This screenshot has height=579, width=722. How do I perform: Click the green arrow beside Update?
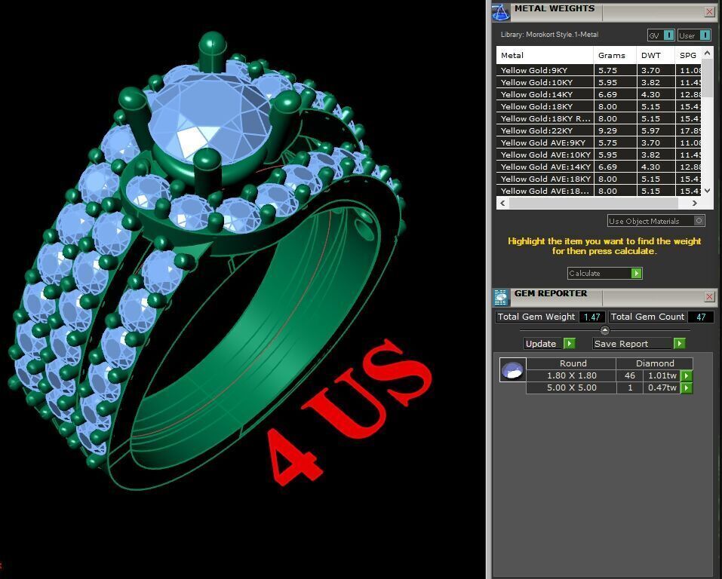point(570,343)
